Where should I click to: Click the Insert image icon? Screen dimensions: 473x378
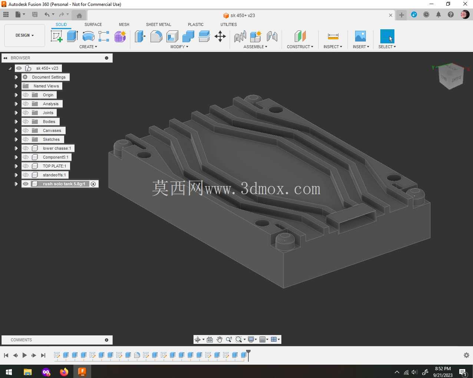360,36
